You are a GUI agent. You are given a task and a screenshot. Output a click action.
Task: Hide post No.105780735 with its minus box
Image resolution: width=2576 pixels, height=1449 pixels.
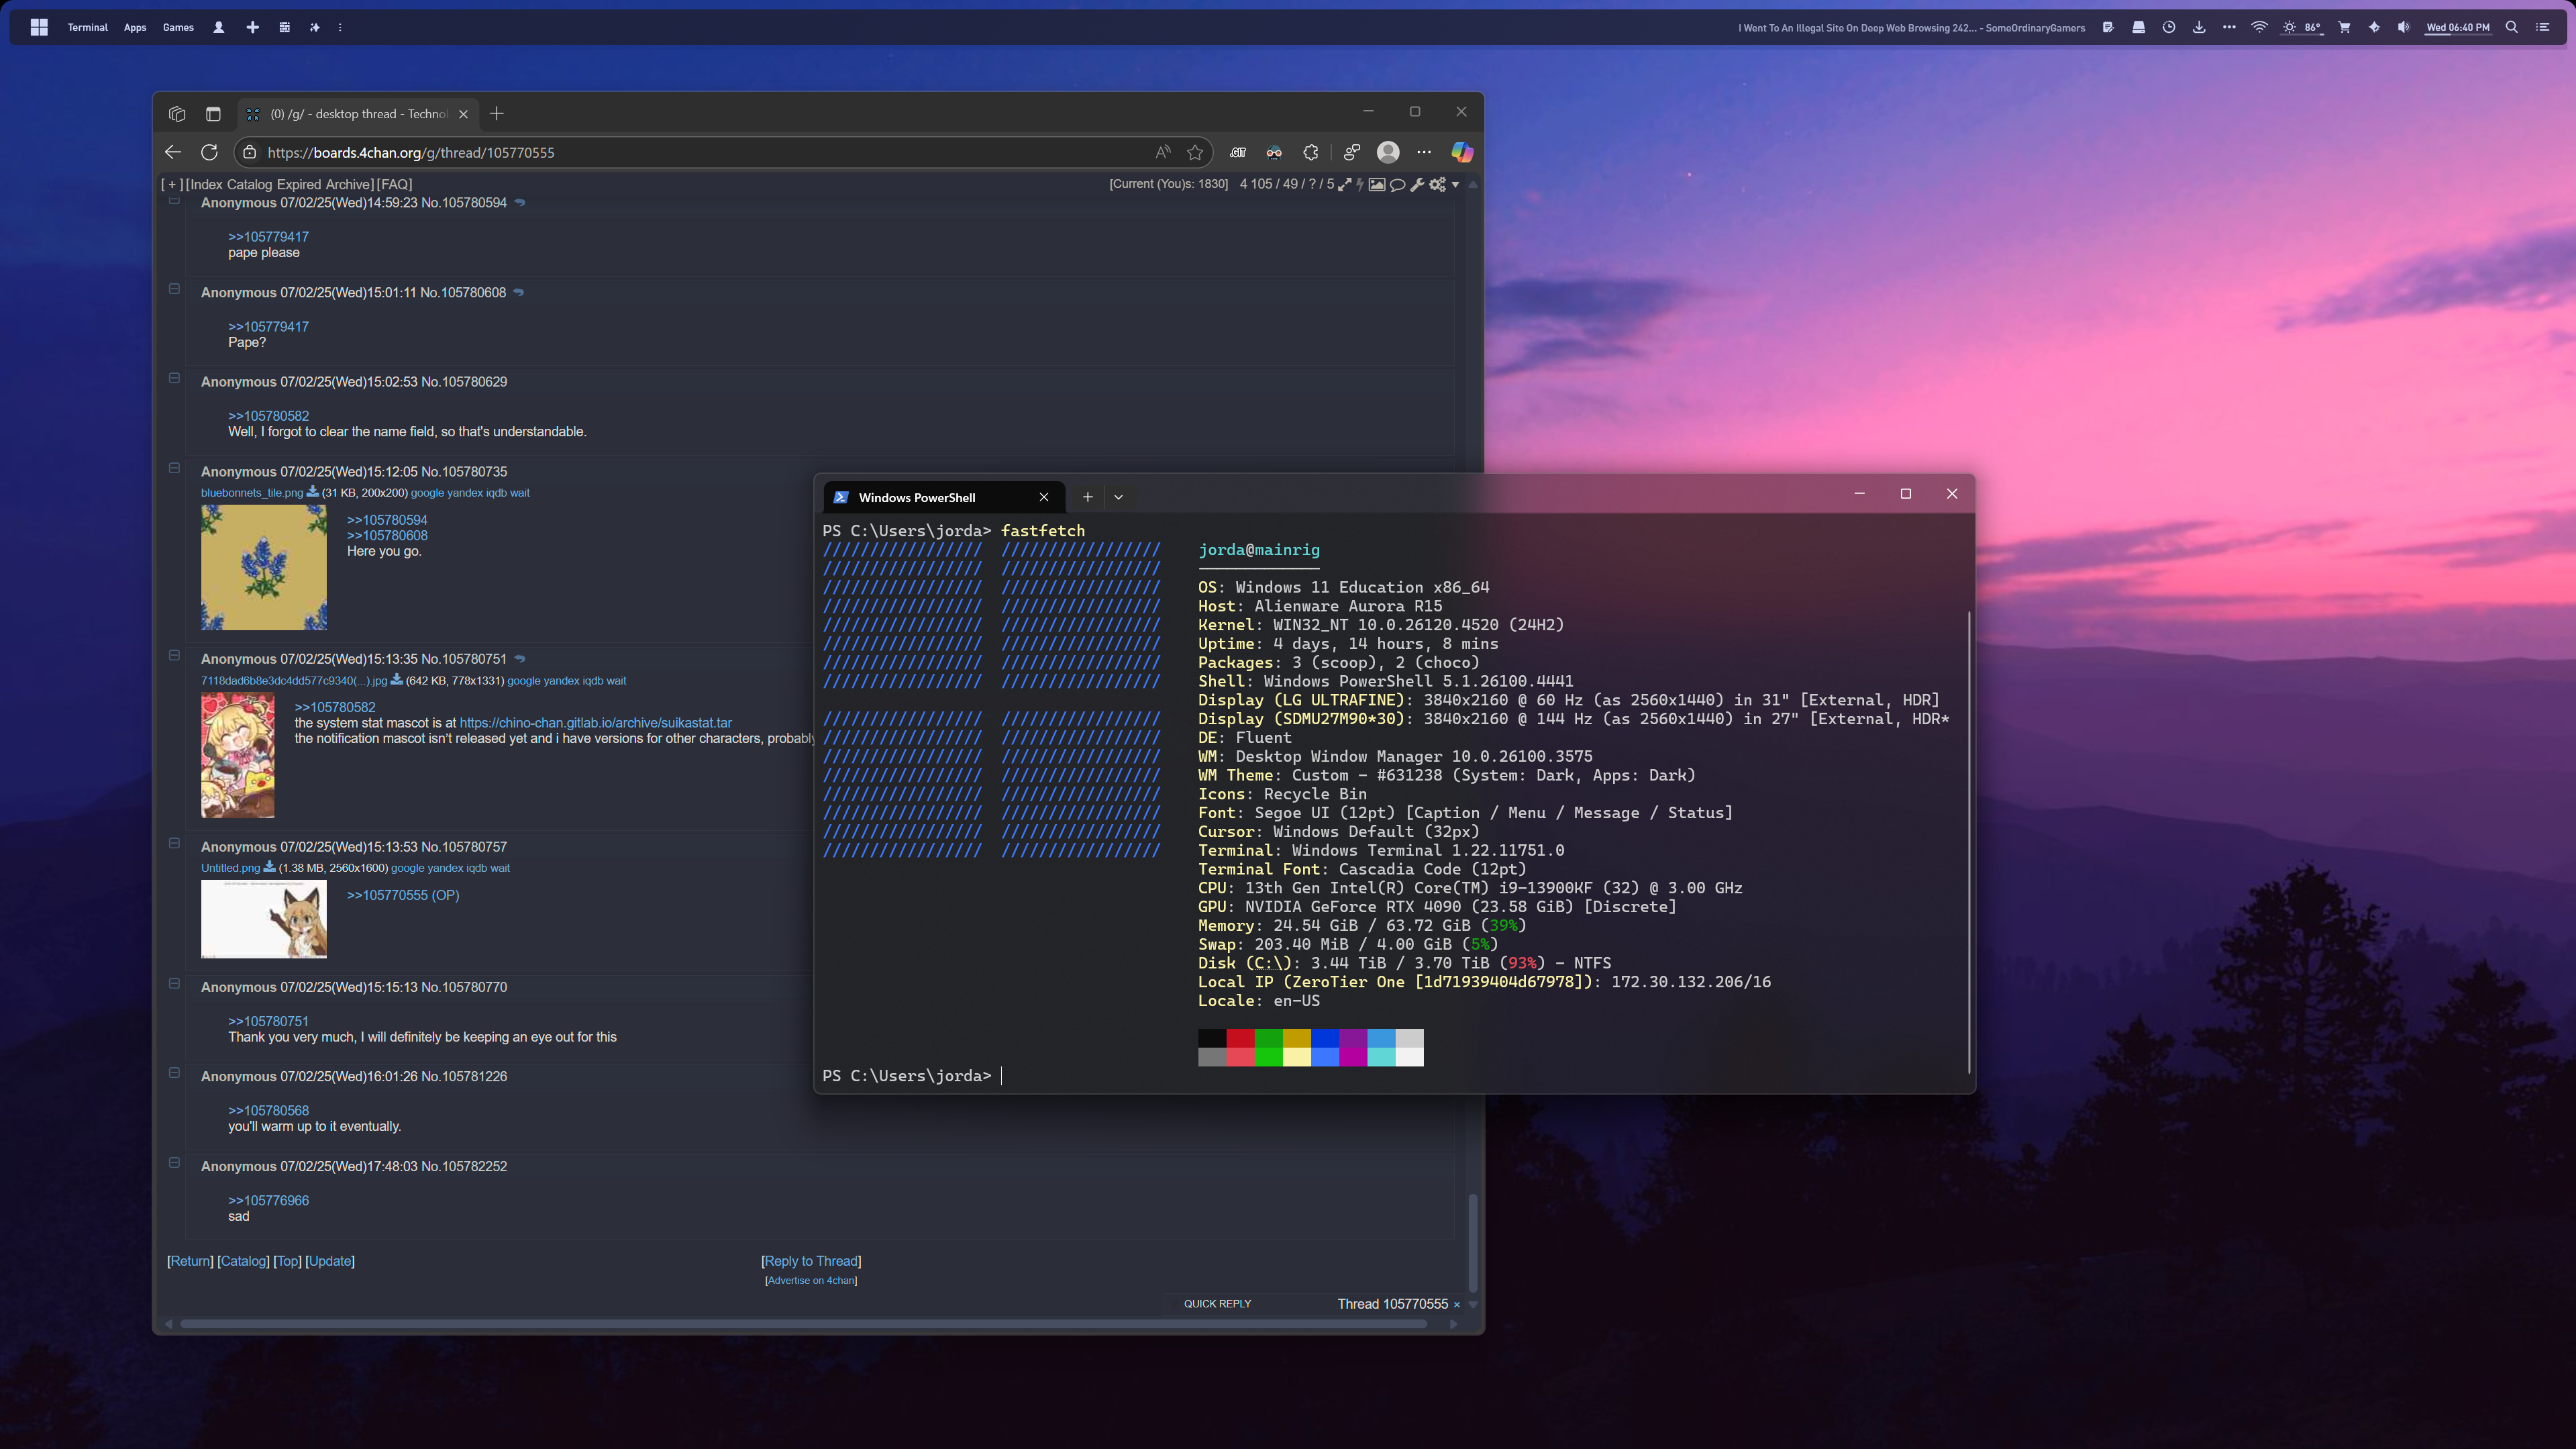coord(174,468)
